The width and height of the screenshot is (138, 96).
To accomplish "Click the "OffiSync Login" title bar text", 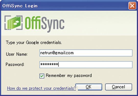I will 20,6.
